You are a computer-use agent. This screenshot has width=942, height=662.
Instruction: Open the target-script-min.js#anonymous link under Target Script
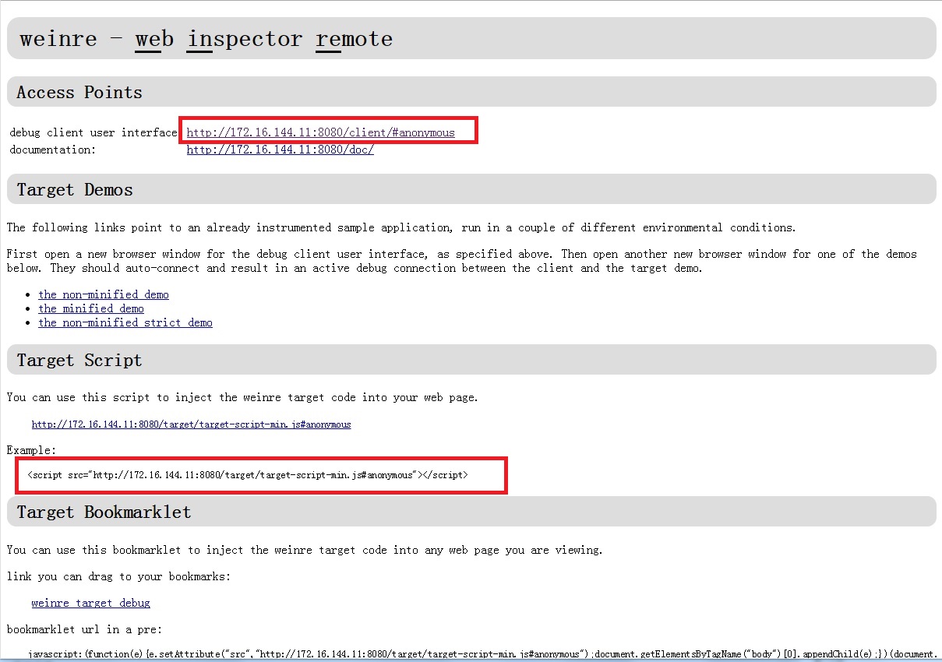[191, 424]
